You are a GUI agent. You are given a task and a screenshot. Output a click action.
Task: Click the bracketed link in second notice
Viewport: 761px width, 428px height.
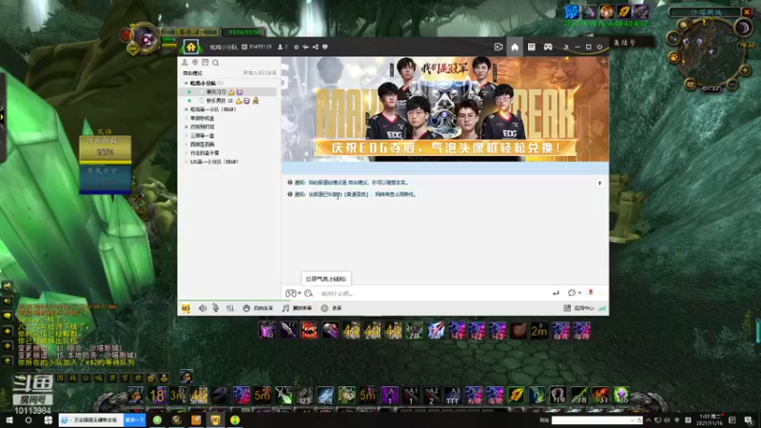[x=354, y=194]
